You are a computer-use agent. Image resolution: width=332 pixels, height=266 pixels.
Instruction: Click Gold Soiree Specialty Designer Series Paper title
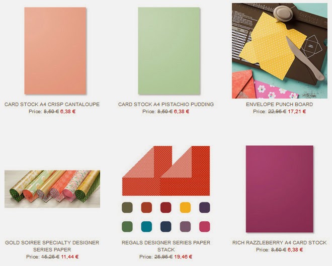click(52, 246)
